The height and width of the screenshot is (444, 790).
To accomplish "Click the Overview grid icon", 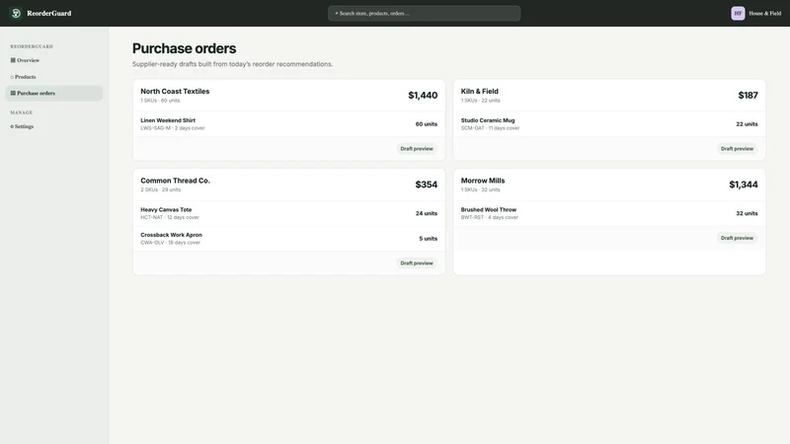I will (x=13, y=60).
